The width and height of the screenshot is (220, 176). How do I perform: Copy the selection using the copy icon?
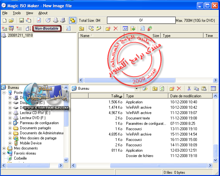point(196,88)
